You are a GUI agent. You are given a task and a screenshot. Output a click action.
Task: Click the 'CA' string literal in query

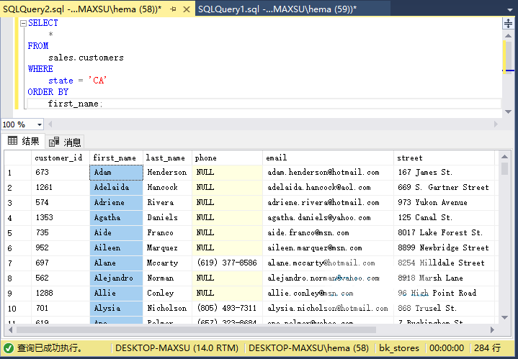pos(97,81)
